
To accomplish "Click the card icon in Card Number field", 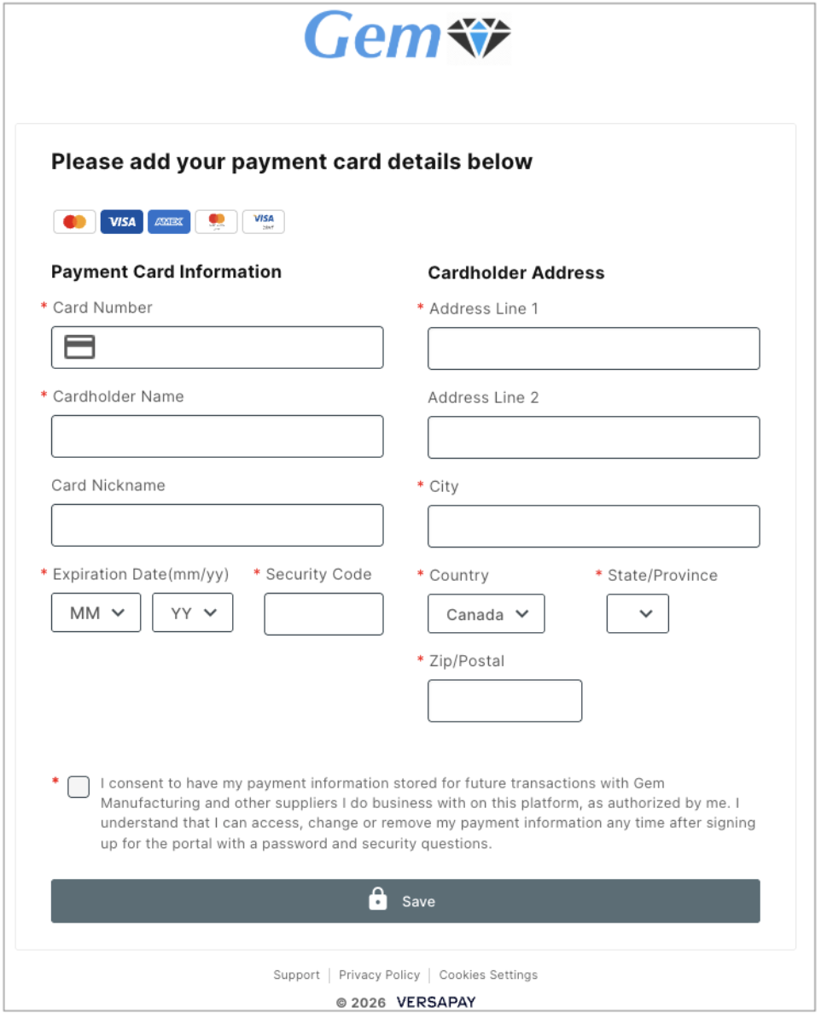I will point(80,347).
